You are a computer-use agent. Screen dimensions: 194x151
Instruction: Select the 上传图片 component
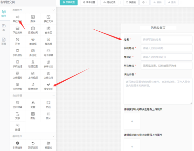pos(17,75)
